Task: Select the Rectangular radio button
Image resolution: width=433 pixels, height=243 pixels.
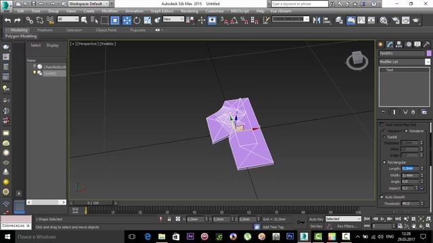Action: pos(384,162)
